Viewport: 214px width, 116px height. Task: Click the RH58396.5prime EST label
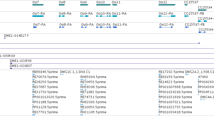pos(93,87)
